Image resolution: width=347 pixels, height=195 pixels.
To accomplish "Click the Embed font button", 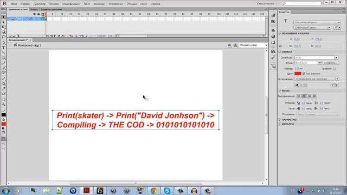I will tap(331, 63).
